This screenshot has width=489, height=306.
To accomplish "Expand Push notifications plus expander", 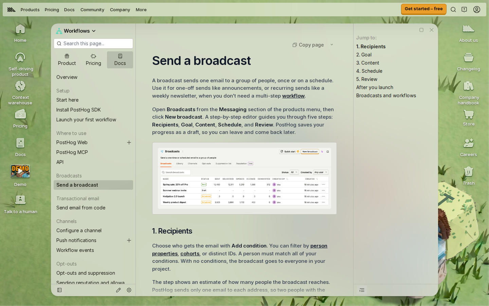I will 129,240.
